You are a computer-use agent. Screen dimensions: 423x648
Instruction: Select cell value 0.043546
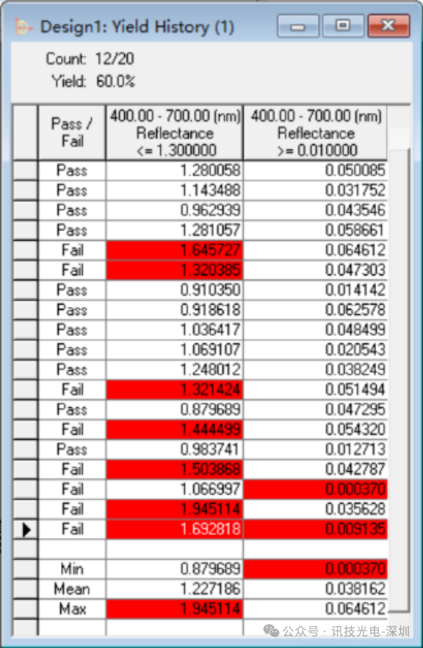point(316,210)
